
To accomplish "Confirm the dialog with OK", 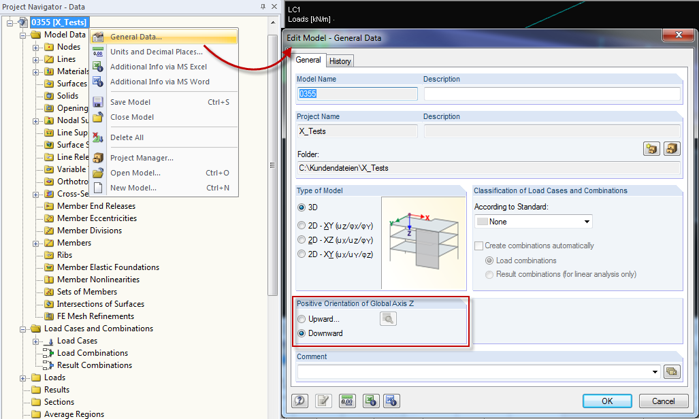I will pos(607,401).
